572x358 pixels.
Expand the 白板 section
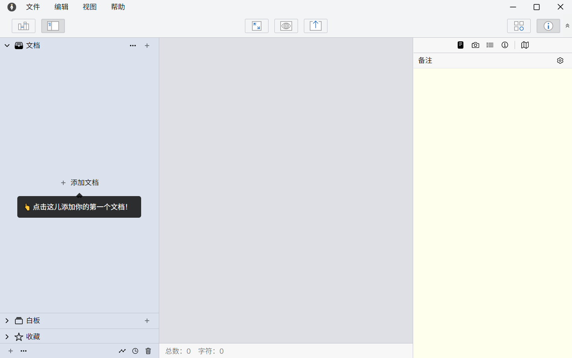pos(7,321)
